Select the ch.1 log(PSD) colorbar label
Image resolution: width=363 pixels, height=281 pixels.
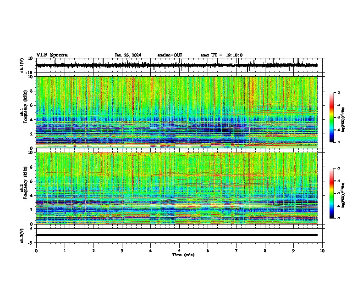coord(343,120)
